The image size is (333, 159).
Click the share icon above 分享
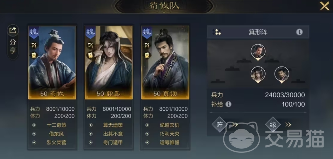click(13, 30)
